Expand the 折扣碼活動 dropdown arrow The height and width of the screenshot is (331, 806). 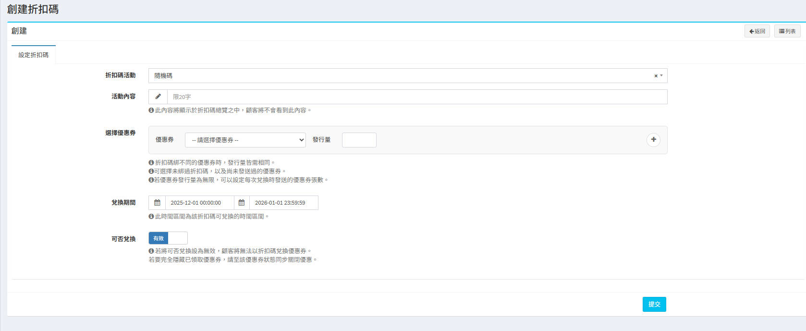pyautogui.click(x=661, y=75)
